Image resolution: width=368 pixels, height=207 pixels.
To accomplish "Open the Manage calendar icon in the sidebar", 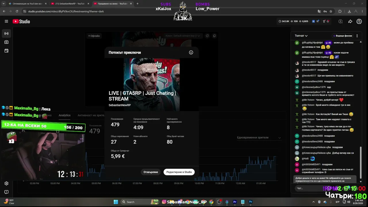I will 6,51.
